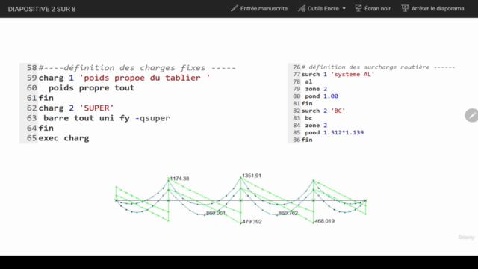Click the Écran noir screen icon

tap(358, 8)
